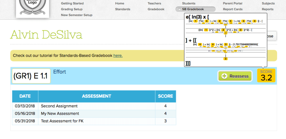Click the date 03/13/2018
This screenshot has width=286, height=139.
(x=25, y=106)
